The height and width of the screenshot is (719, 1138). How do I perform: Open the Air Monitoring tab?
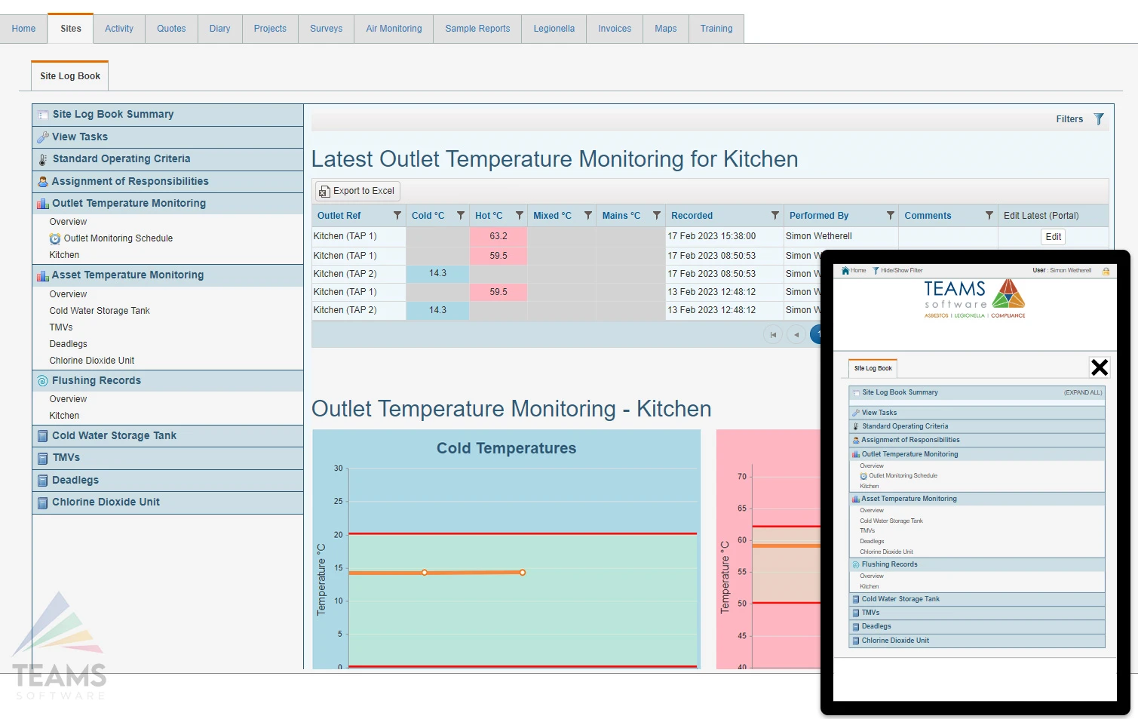point(394,29)
